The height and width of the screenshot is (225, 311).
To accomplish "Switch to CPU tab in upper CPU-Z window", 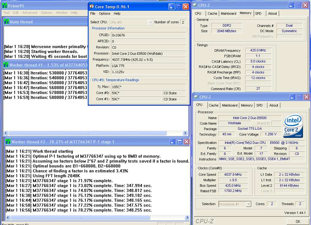I will [198, 13].
